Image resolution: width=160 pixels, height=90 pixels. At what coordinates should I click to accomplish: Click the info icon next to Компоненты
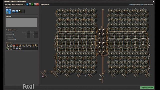point(13,43)
